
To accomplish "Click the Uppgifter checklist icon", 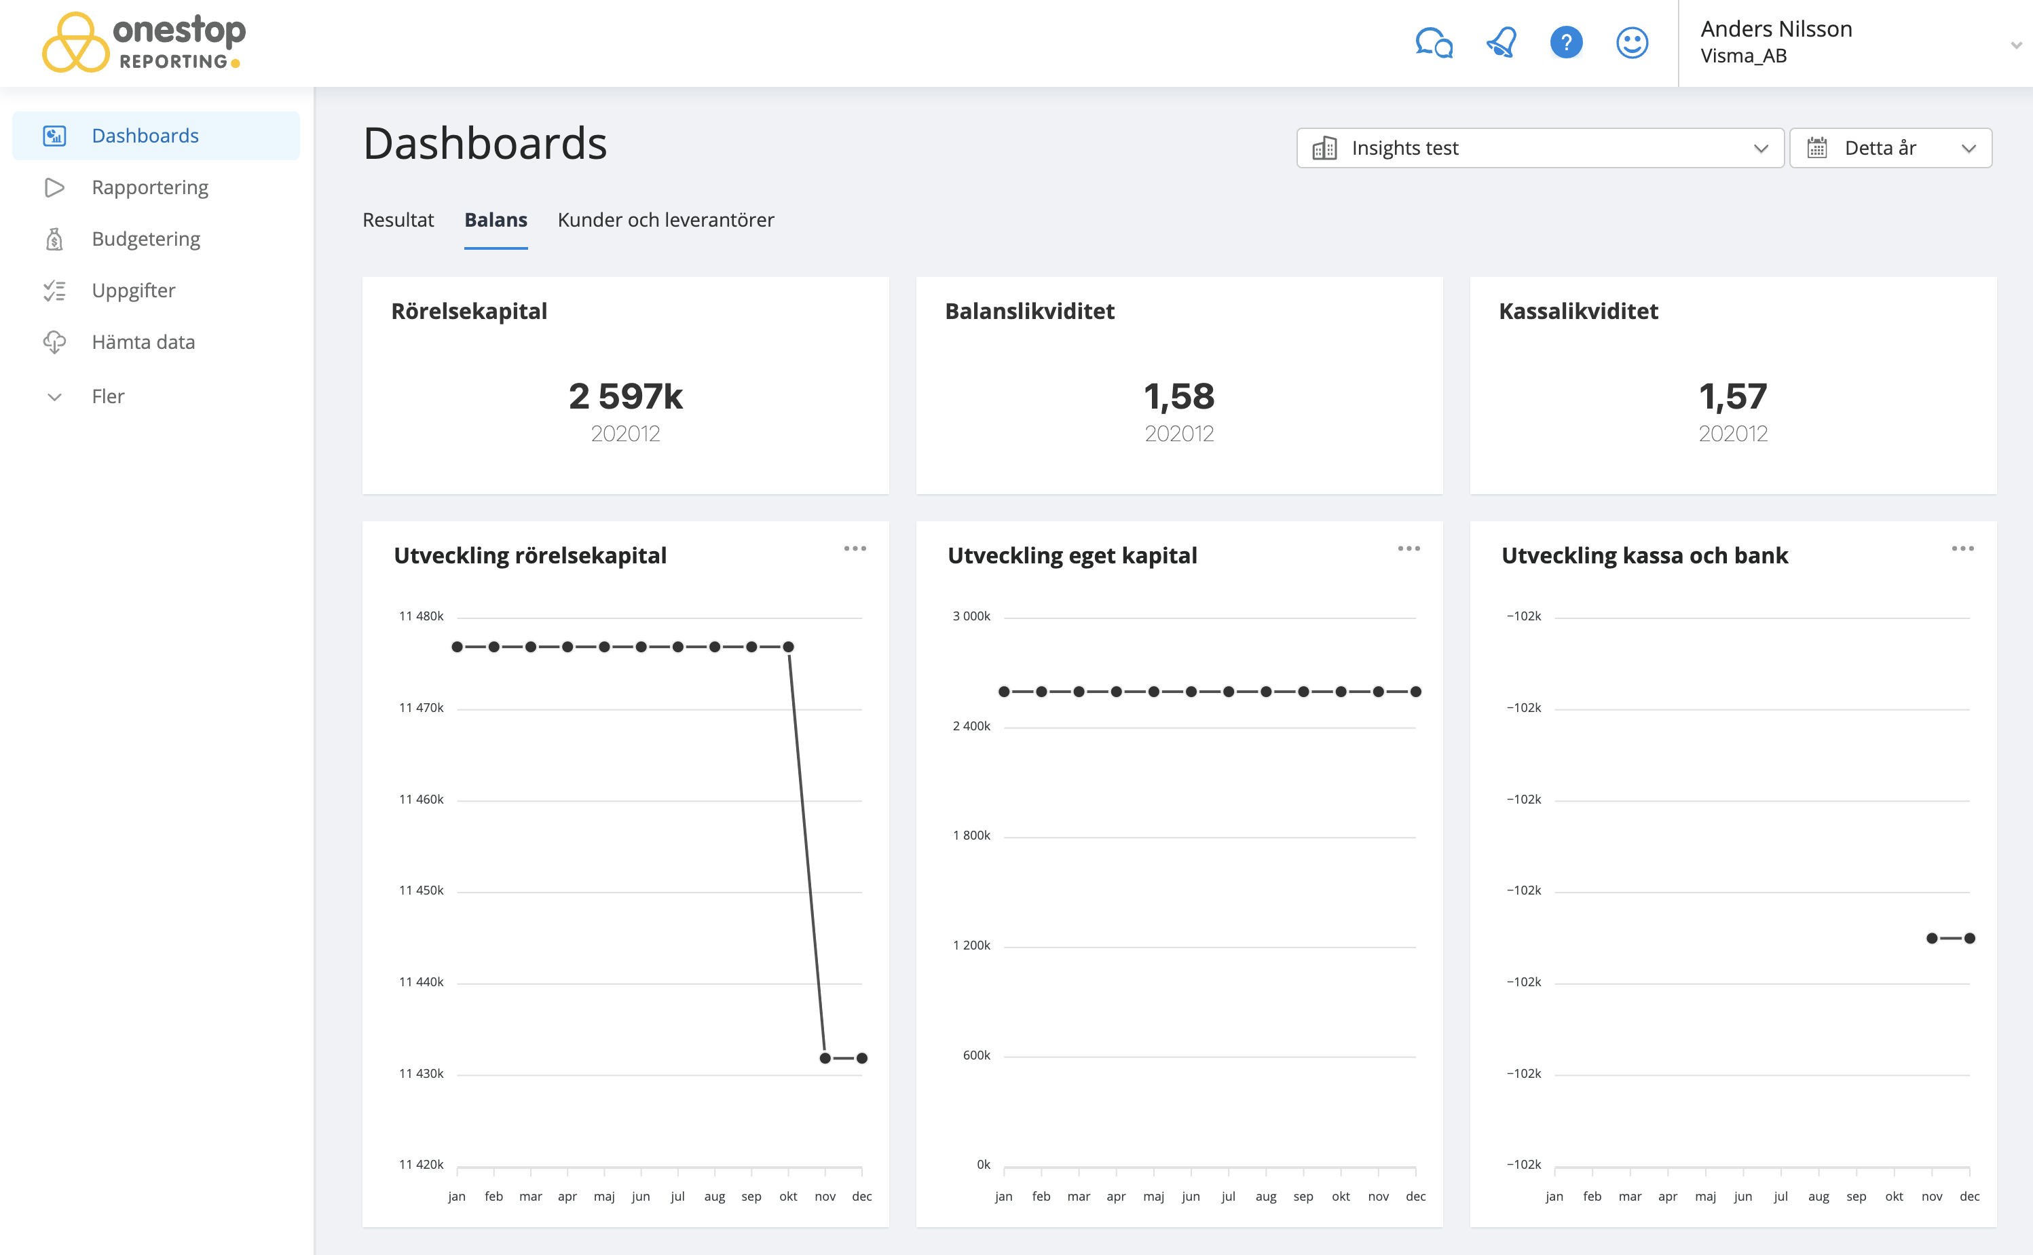I will (x=55, y=291).
